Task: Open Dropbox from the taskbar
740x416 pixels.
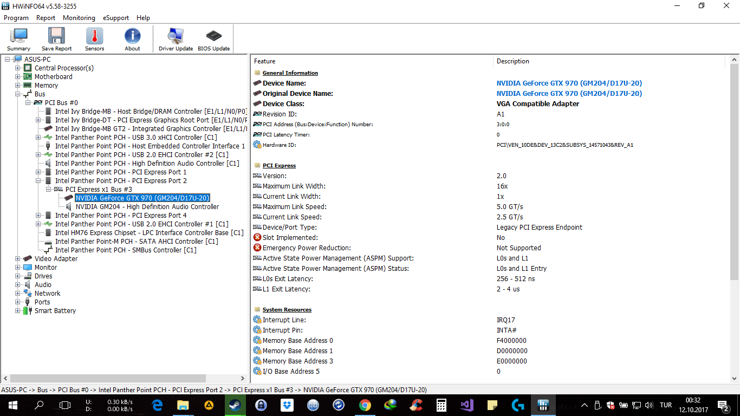Action: coord(287,405)
